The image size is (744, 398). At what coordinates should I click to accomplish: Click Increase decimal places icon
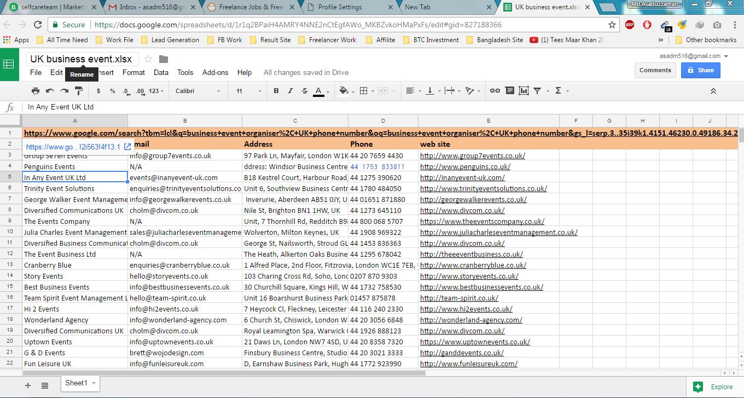pyautogui.click(x=139, y=91)
